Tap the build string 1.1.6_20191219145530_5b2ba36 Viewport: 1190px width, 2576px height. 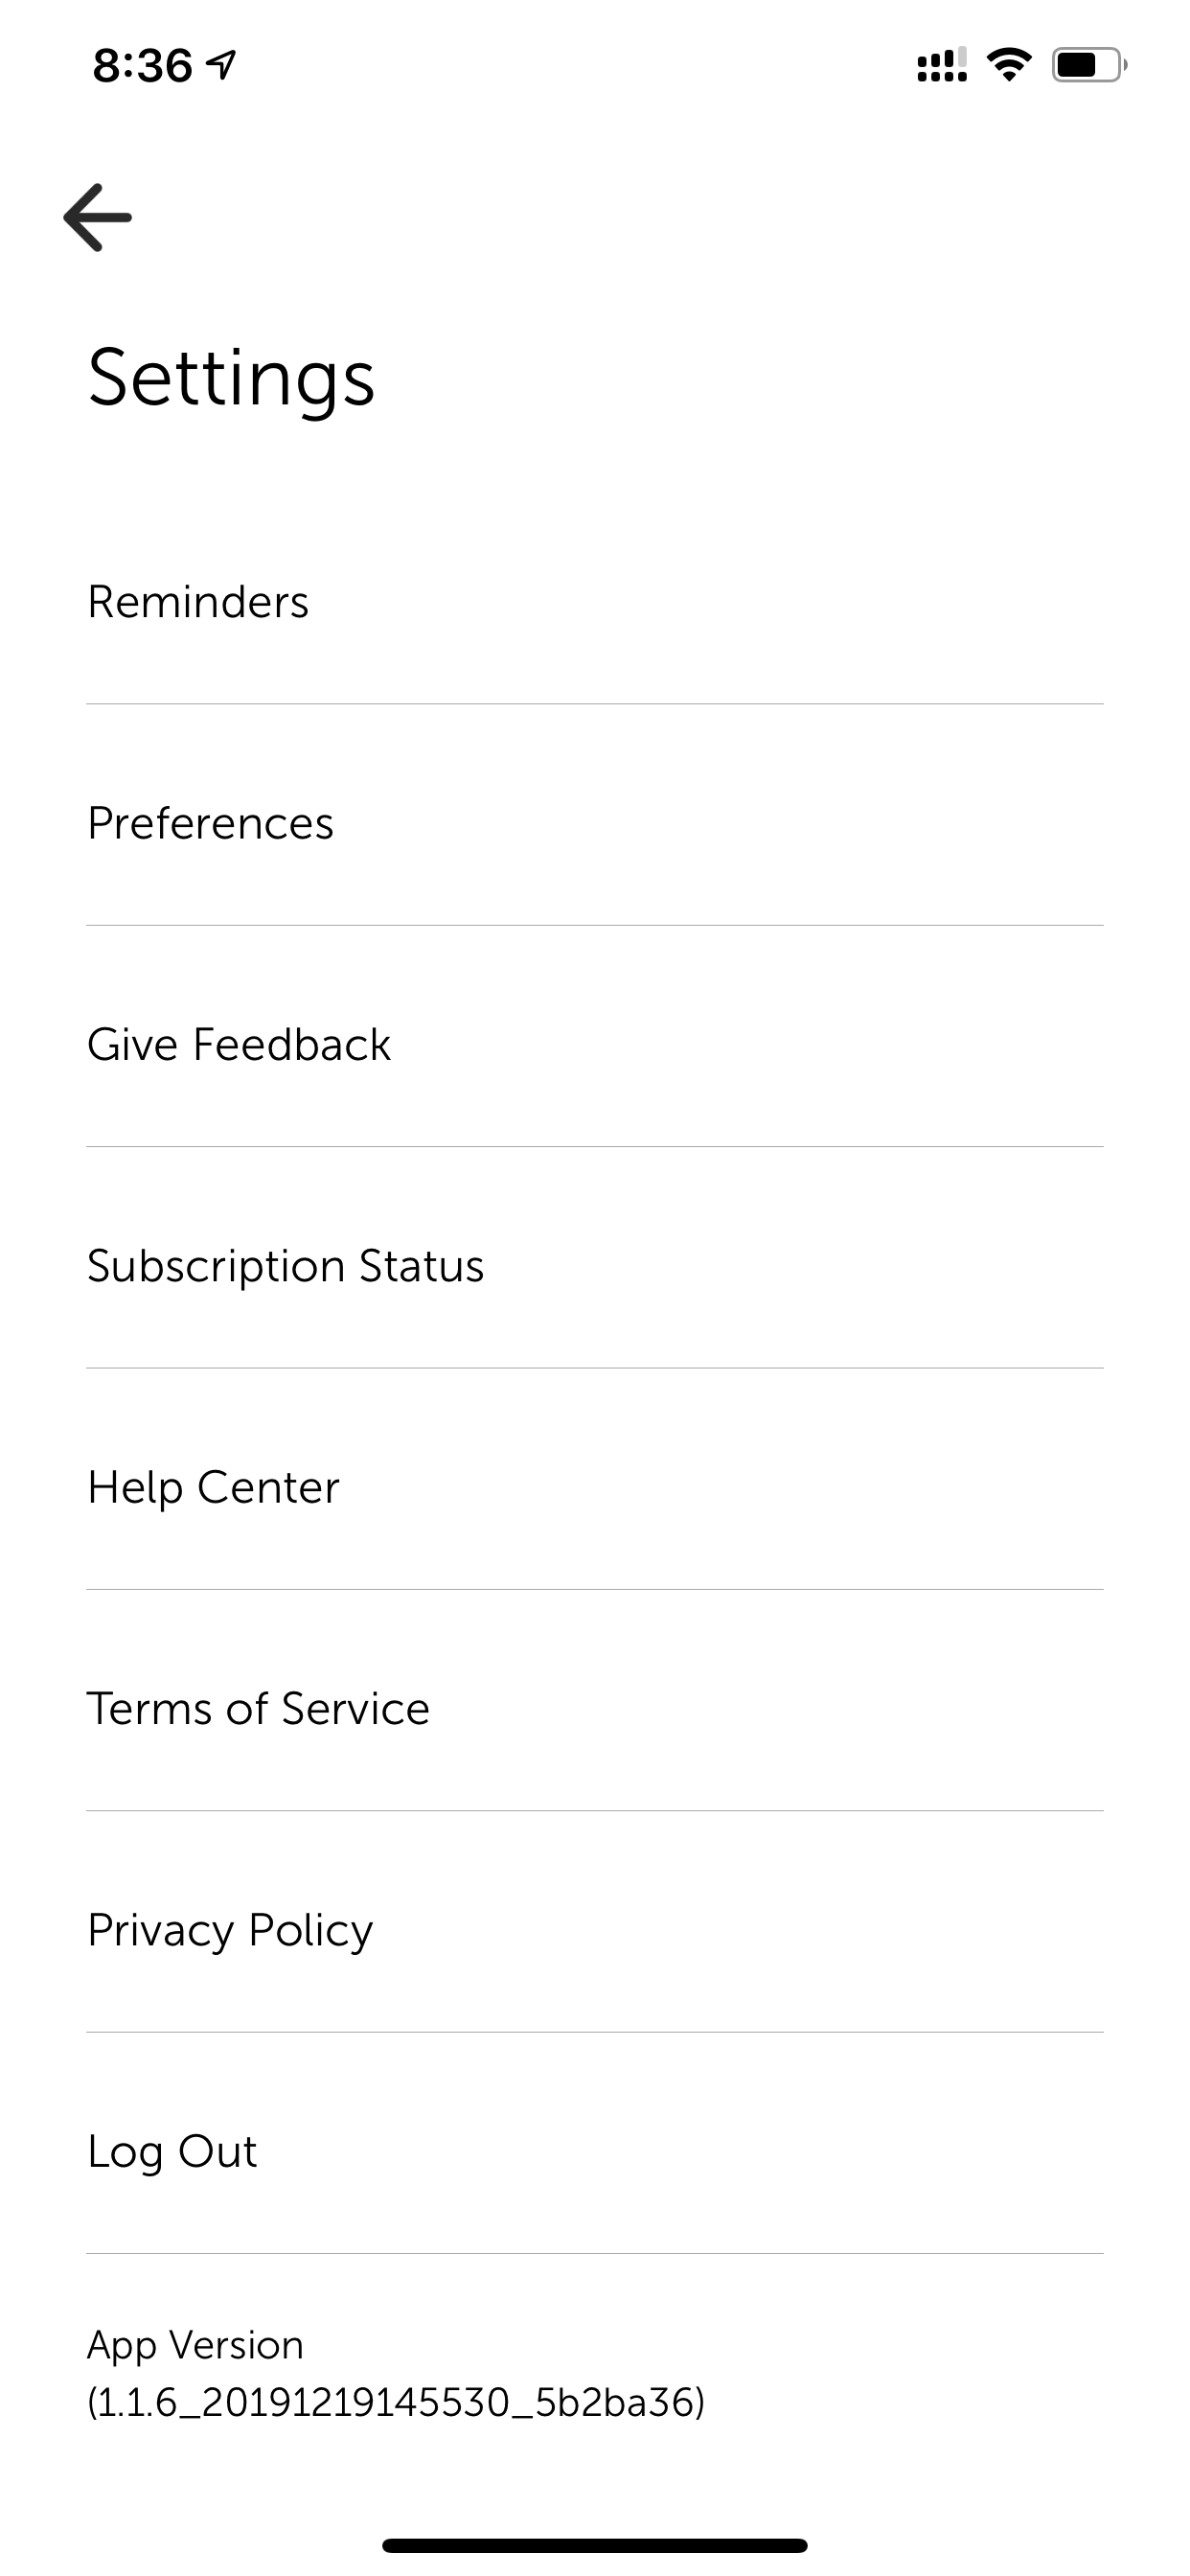point(396,2402)
